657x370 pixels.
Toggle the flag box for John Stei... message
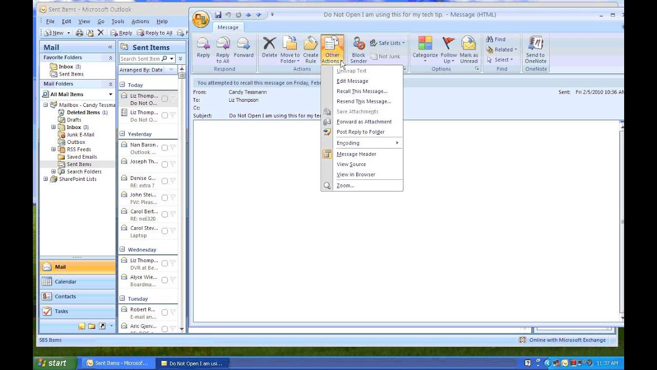[165, 197]
